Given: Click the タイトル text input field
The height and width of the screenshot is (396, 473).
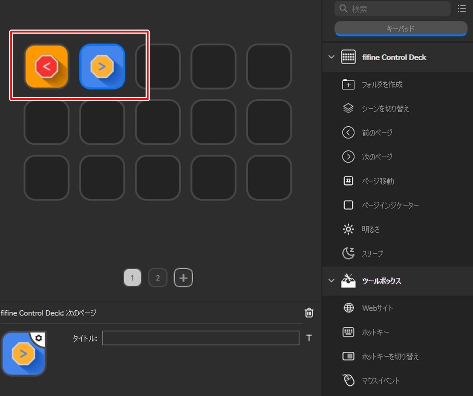Looking at the screenshot, I should [200, 338].
